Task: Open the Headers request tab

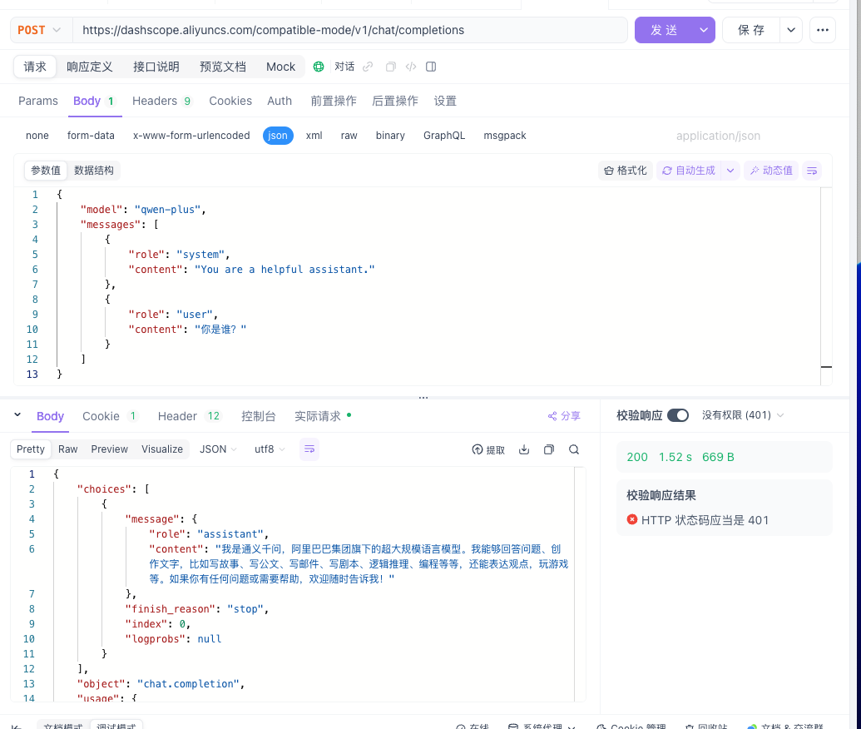Action: click(x=161, y=101)
